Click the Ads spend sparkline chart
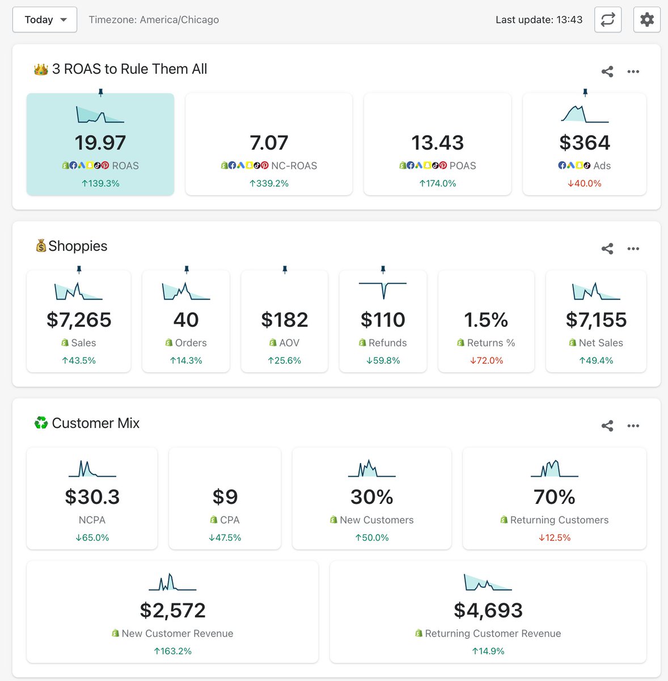The width and height of the screenshot is (668, 681). (x=585, y=113)
